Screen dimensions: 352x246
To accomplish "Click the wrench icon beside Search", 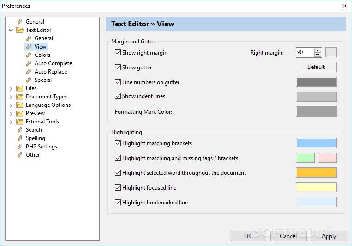I will pyautogui.click(x=20, y=130).
